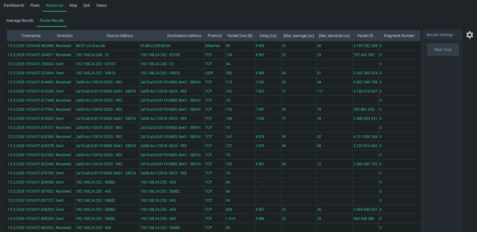Switch to the Flows tab
The height and width of the screenshot is (232, 477).
35,5
